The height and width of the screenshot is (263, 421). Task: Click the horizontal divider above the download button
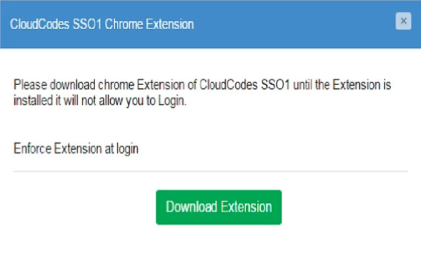[x=210, y=172]
